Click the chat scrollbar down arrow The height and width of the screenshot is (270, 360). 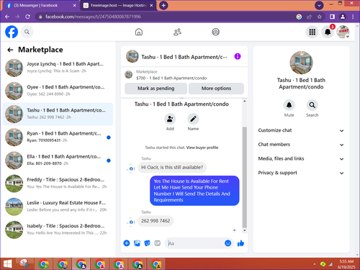pyautogui.click(x=244, y=230)
